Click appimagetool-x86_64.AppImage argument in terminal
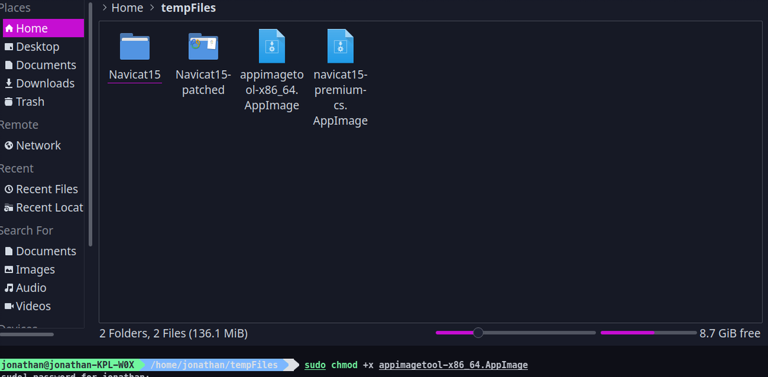Viewport: 768px width, 377px height. pyautogui.click(x=453, y=365)
